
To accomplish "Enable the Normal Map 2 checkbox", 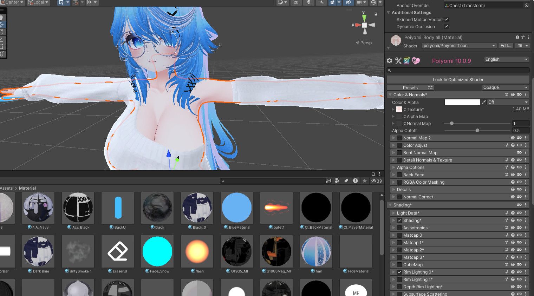I will click(x=399, y=138).
